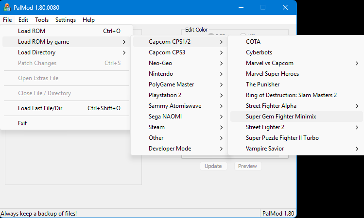Expand the Marvel vs Capcom submenu
Viewport: 364px width, 218px height.
click(270, 63)
